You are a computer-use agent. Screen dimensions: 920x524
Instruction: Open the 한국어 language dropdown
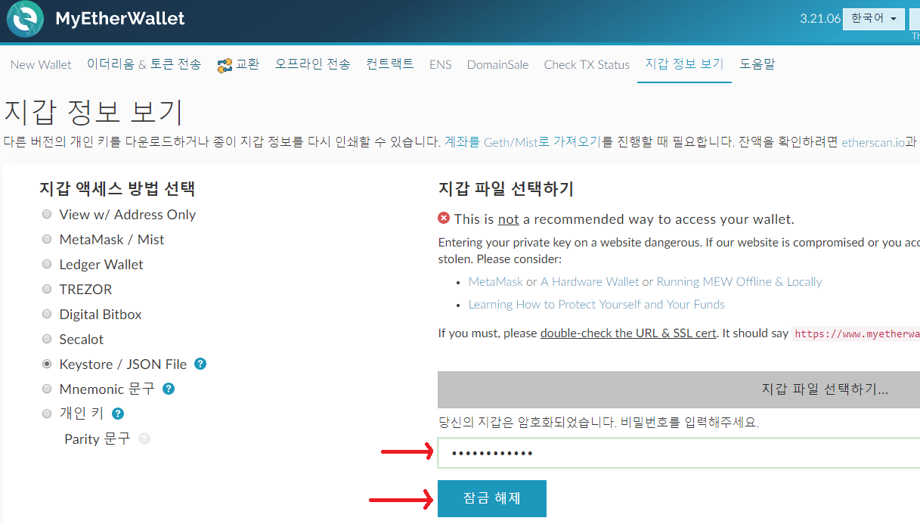point(874,19)
